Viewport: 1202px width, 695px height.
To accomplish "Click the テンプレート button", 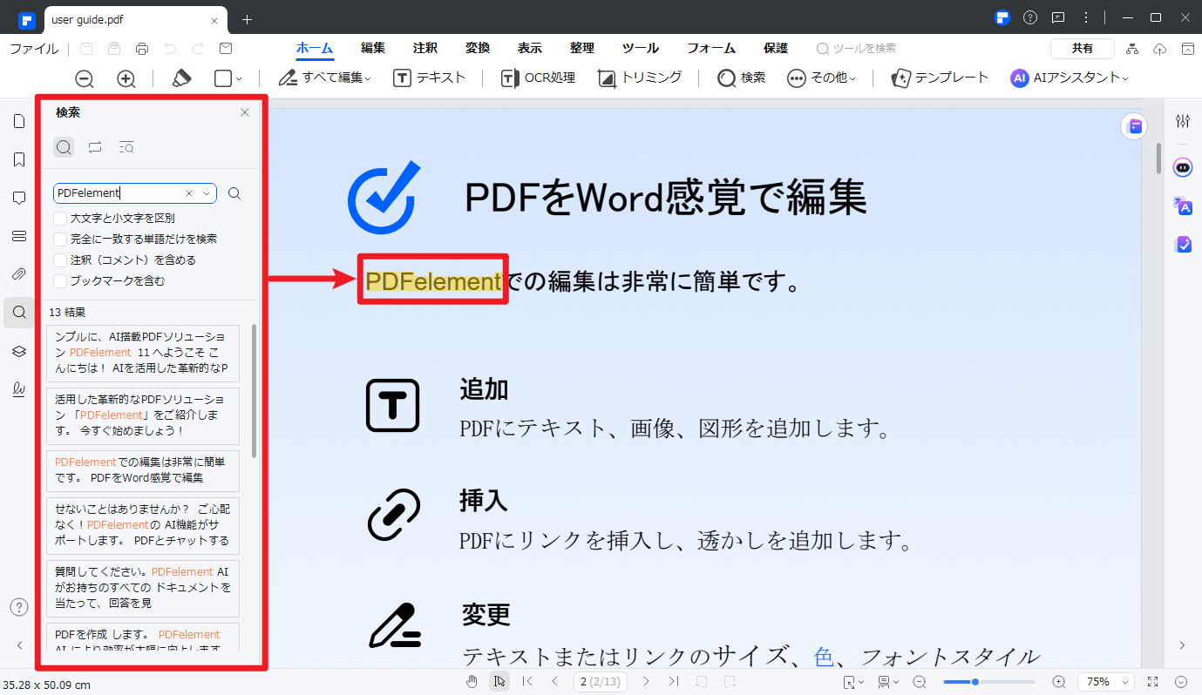I will (940, 78).
